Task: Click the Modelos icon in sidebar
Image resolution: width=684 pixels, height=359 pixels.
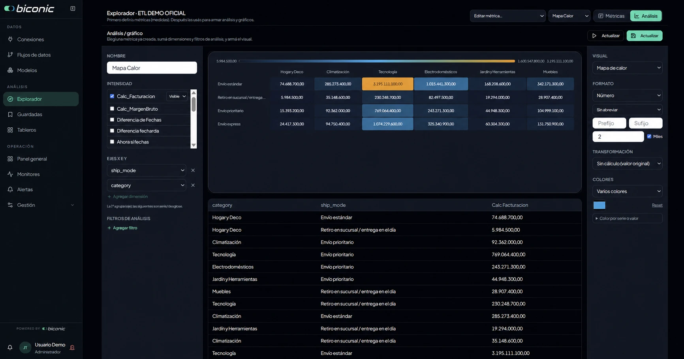Action: (10, 70)
